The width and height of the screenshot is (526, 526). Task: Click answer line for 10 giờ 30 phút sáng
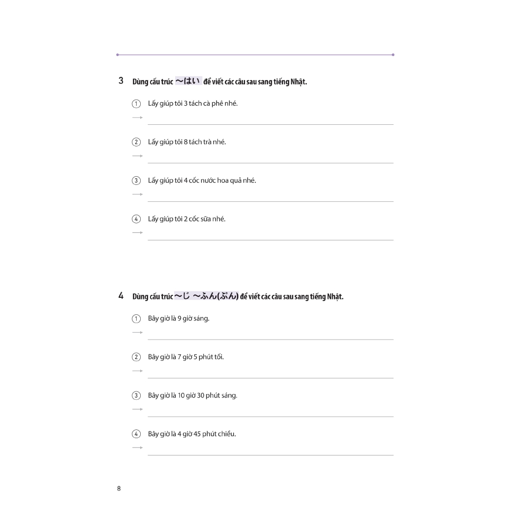pos(270,416)
